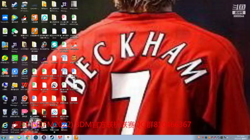
Task: Open the HP DeskJet 3630 series shortcut
Action: click(15, 128)
